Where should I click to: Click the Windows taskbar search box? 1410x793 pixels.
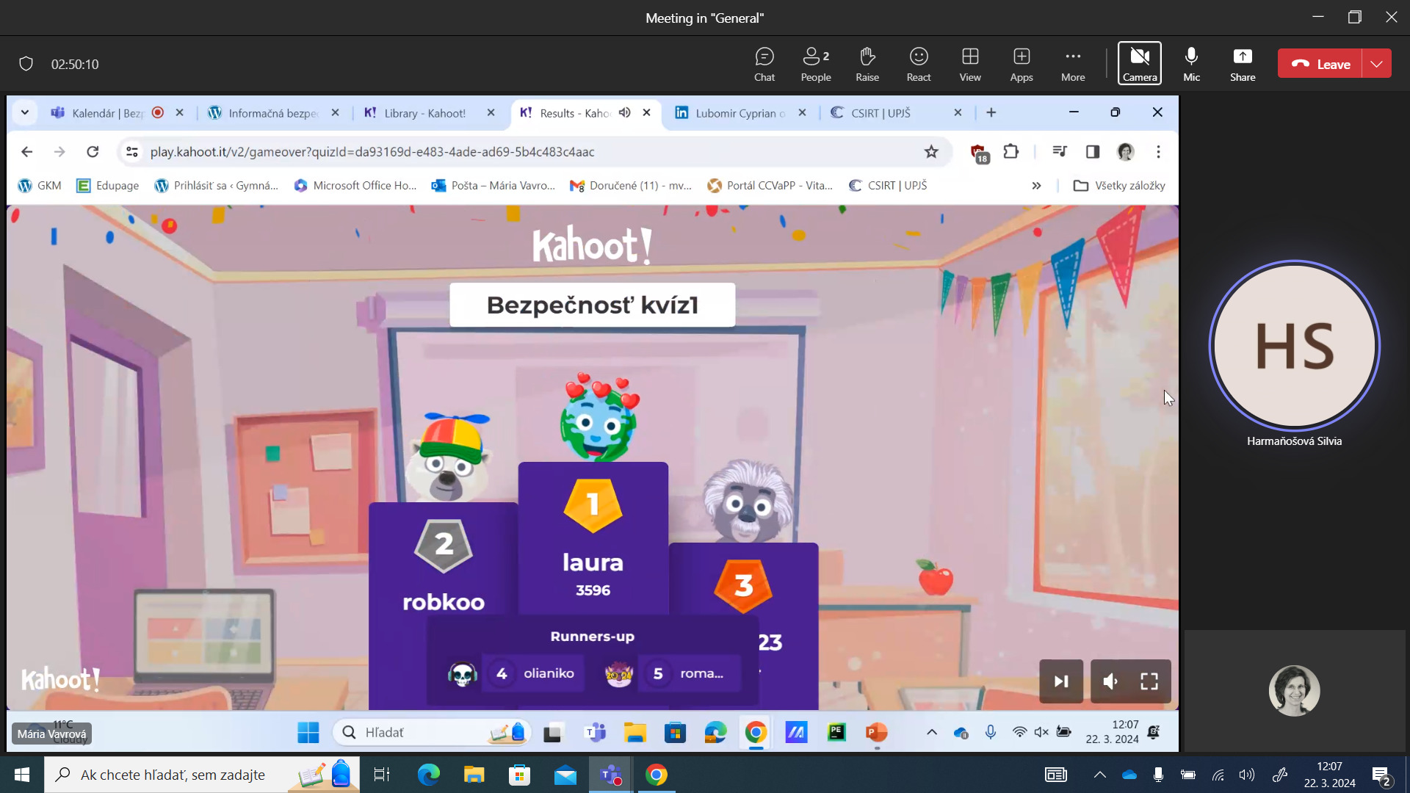pyautogui.click(x=202, y=775)
